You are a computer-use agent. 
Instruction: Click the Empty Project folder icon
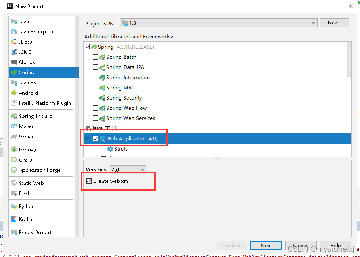tap(14, 232)
